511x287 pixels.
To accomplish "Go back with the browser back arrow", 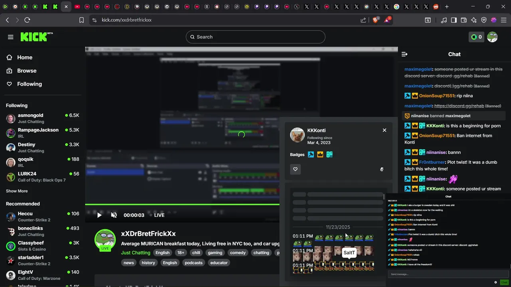I will [7, 20].
